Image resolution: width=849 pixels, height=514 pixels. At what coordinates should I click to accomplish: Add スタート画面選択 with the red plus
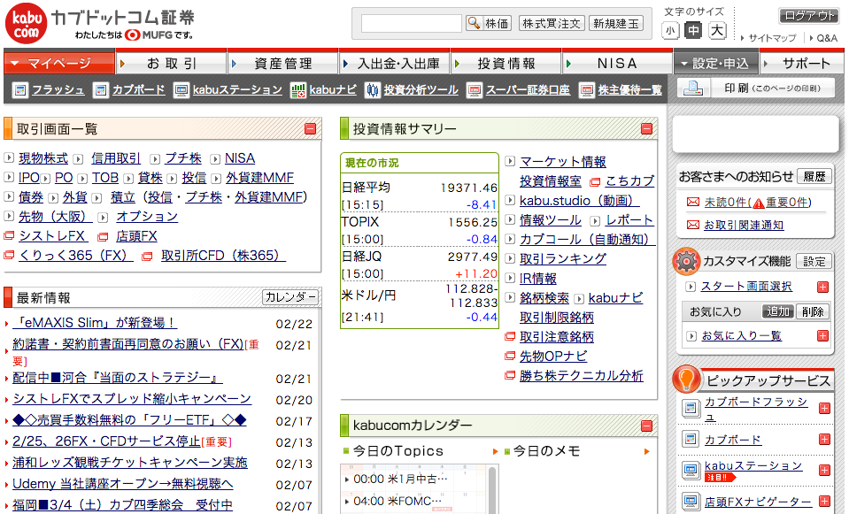823,287
